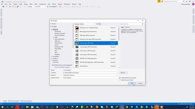
Task: Switch to the Task Runner Explorer tab
Action: pyautogui.click(x=14, y=101)
